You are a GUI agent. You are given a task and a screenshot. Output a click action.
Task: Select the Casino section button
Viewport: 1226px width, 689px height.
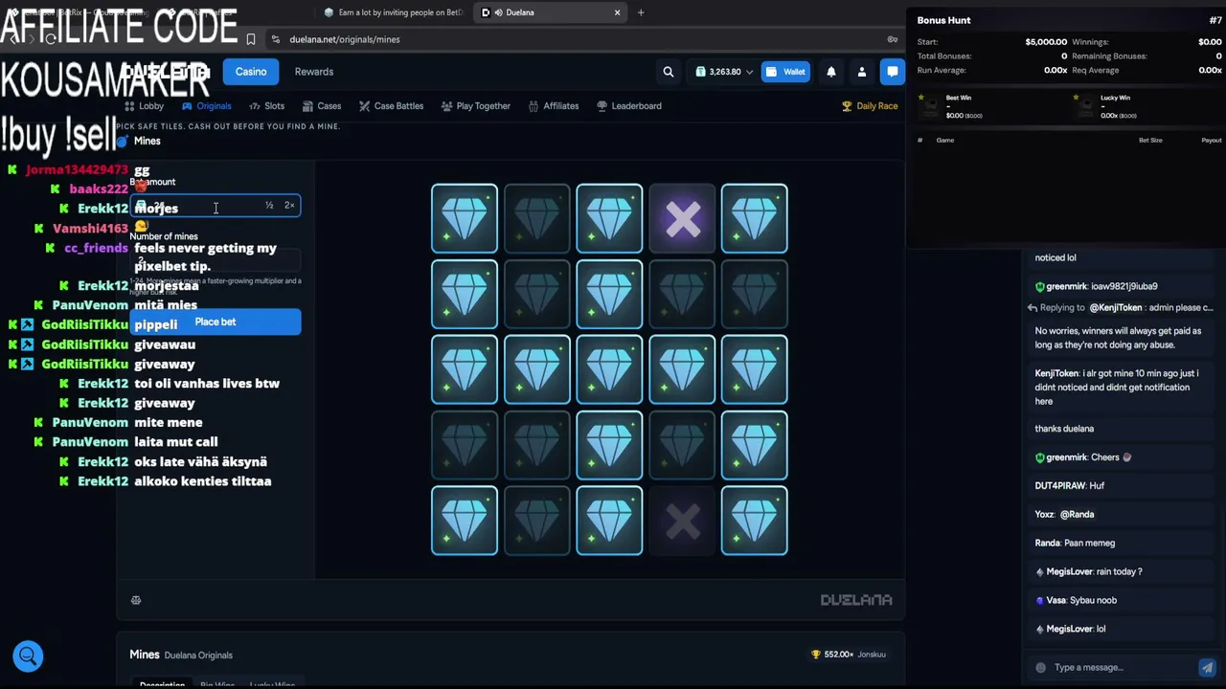(251, 72)
